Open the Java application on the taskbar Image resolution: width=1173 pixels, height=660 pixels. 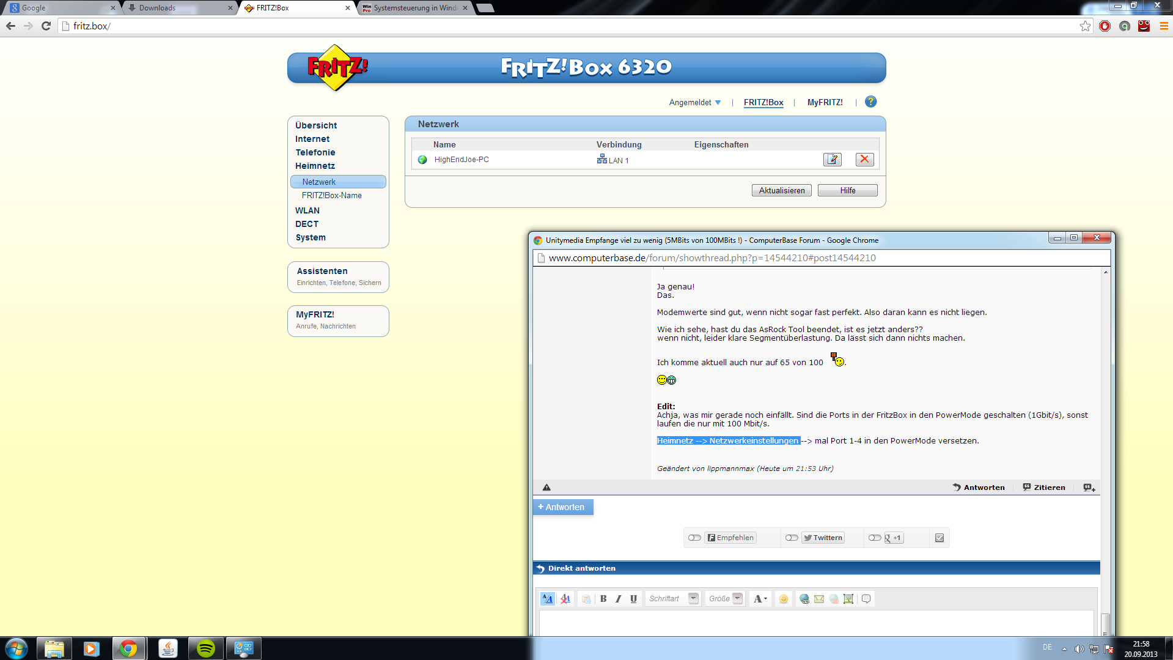pyautogui.click(x=168, y=648)
